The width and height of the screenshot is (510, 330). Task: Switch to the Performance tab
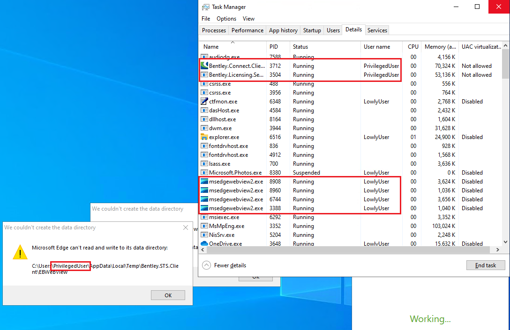247,30
